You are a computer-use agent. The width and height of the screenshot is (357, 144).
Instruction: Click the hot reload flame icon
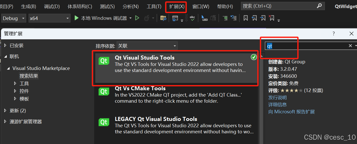pos(147,18)
